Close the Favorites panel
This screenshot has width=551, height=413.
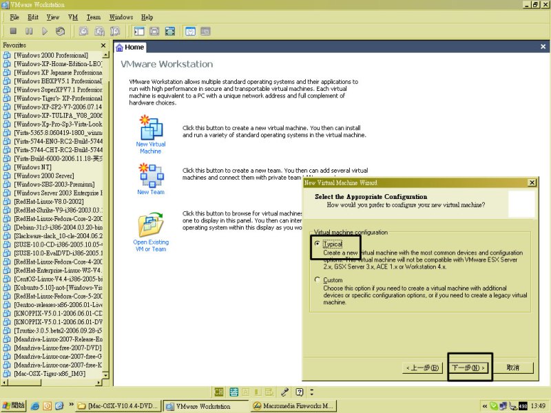pos(103,45)
